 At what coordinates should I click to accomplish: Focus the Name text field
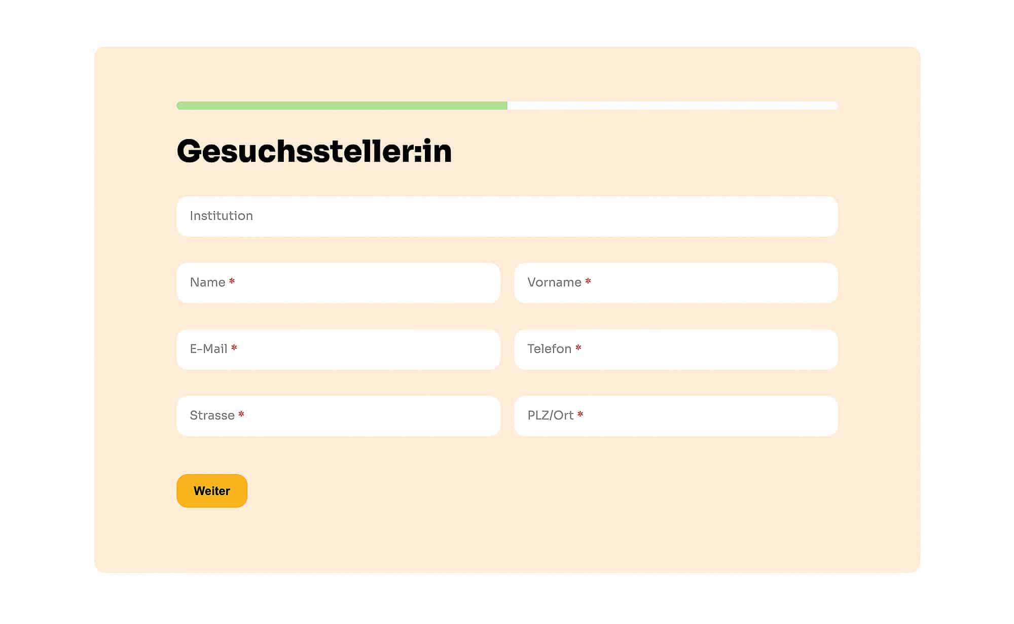(338, 283)
